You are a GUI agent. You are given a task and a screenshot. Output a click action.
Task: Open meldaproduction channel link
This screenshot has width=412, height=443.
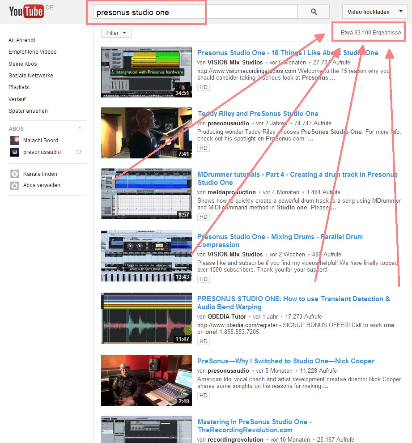click(232, 192)
